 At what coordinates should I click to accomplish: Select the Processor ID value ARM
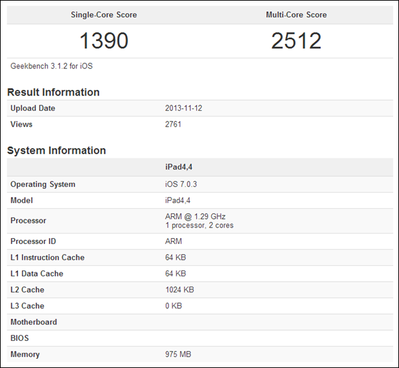[174, 241]
